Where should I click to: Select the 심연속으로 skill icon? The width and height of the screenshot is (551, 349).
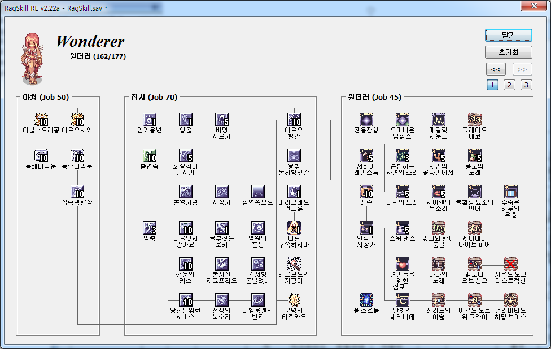click(x=258, y=192)
